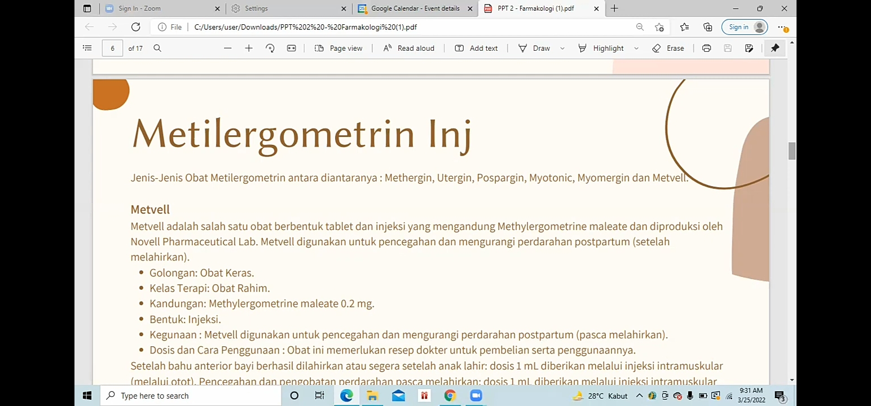Click the microphone tray icon
This screenshot has width=871, height=406.
coord(690,396)
